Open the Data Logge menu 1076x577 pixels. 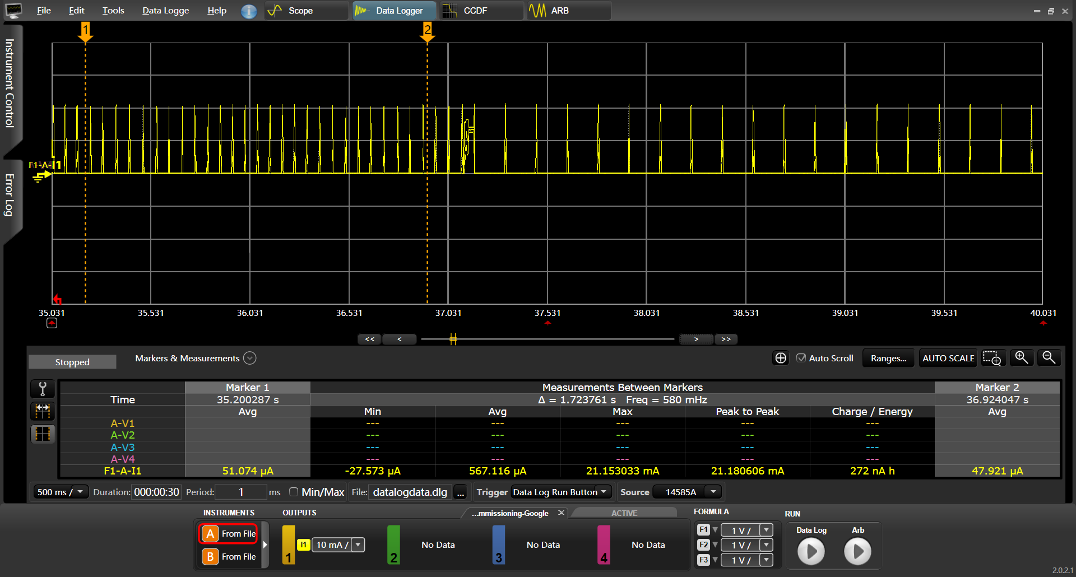pos(165,11)
